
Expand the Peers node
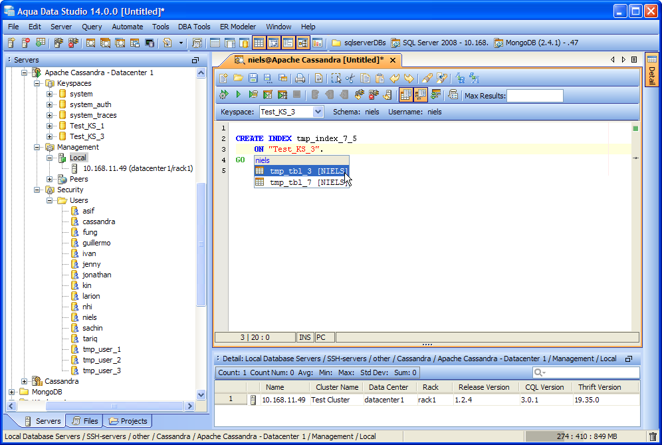tap(49, 179)
